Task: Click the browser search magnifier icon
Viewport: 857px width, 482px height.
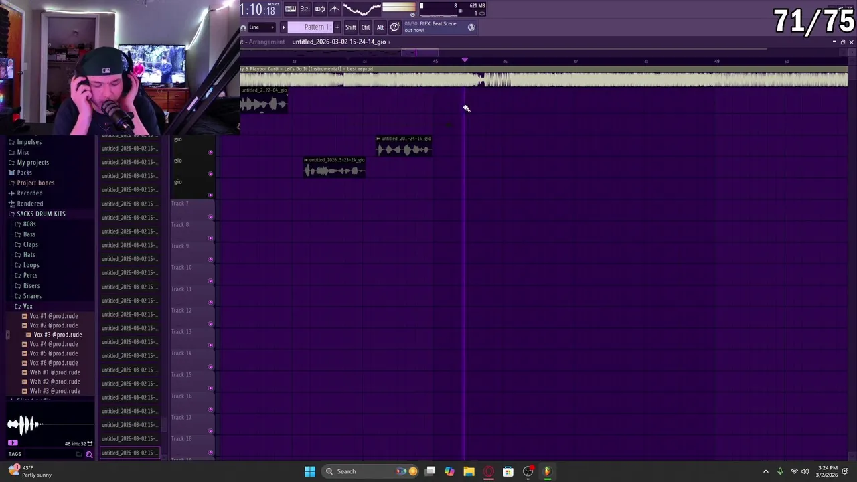Action: point(89,455)
